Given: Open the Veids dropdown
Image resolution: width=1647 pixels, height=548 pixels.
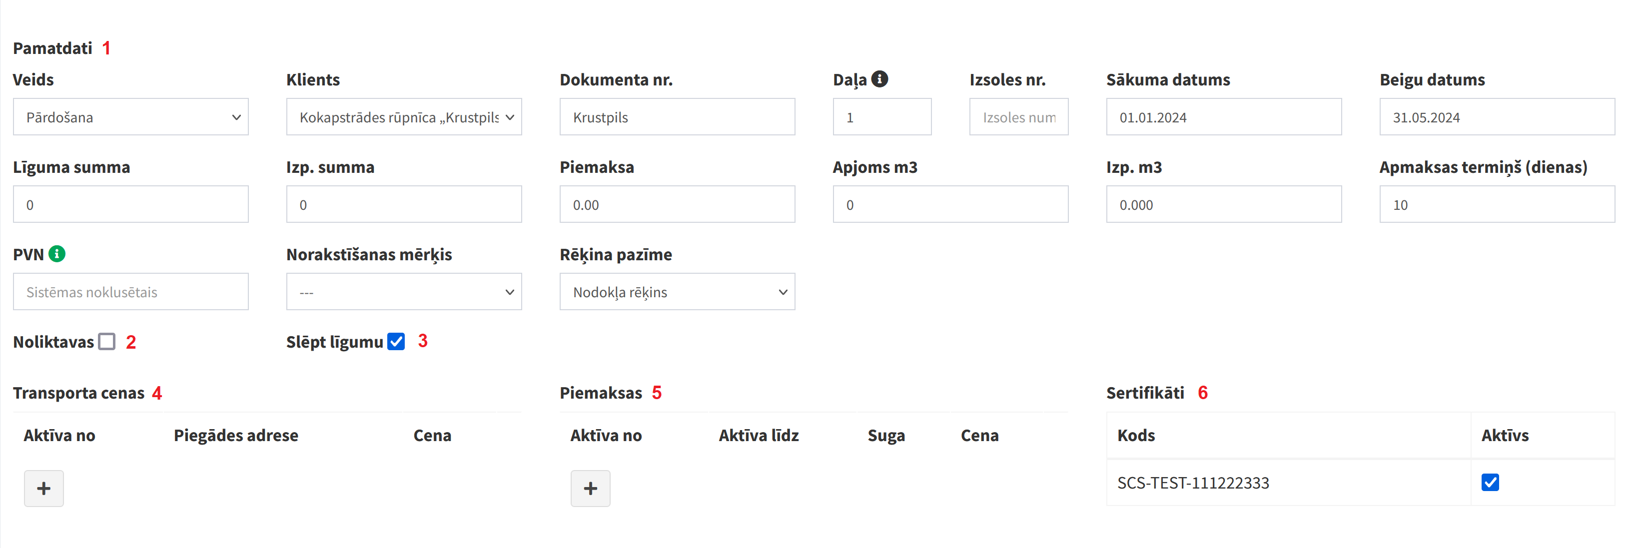Looking at the screenshot, I should coord(130,117).
